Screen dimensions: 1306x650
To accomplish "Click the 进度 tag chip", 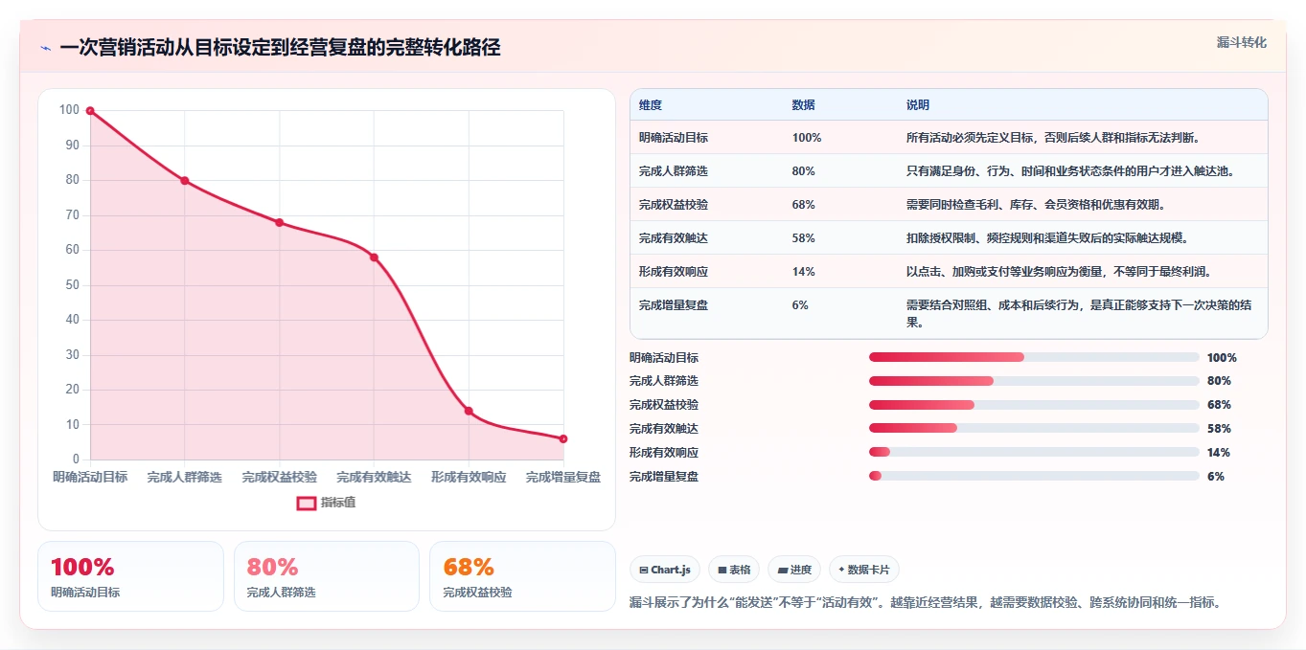I will pos(794,570).
